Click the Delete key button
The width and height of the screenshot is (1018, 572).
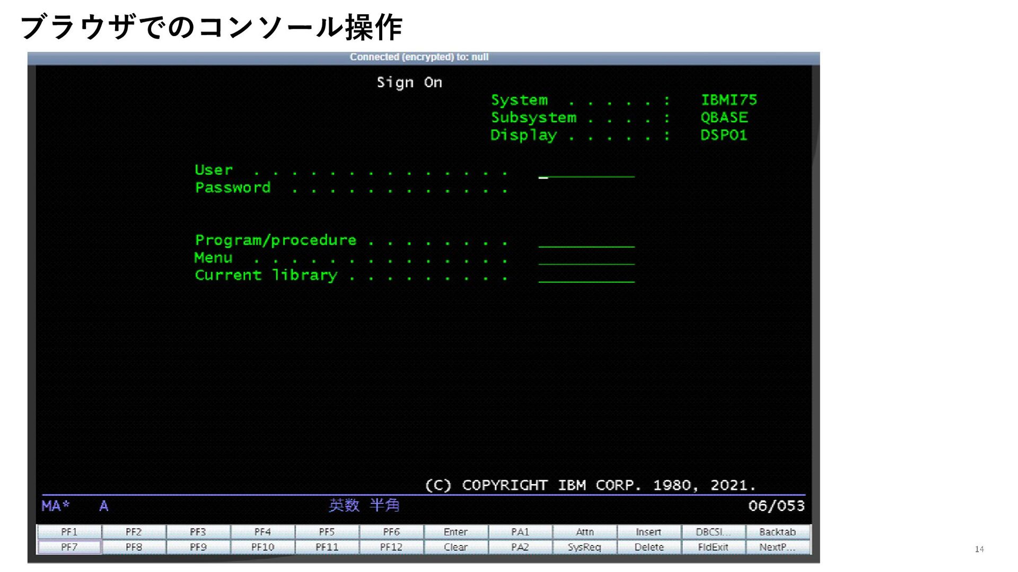click(x=648, y=547)
